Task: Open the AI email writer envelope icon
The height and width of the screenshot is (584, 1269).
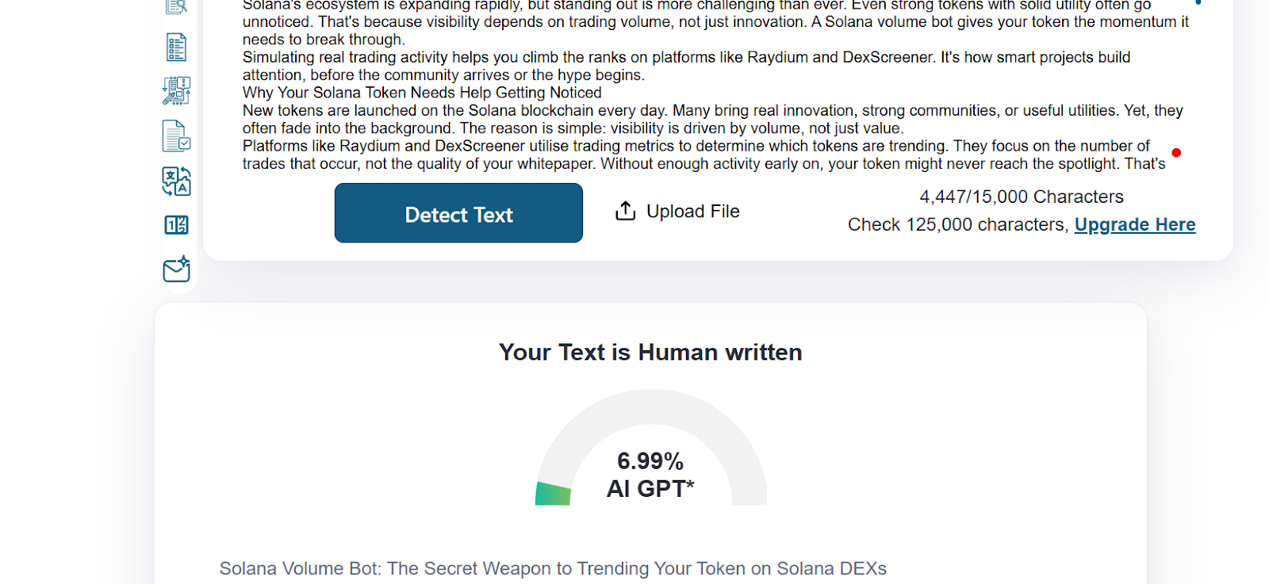Action: pyautogui.click(x=176, y=269)
